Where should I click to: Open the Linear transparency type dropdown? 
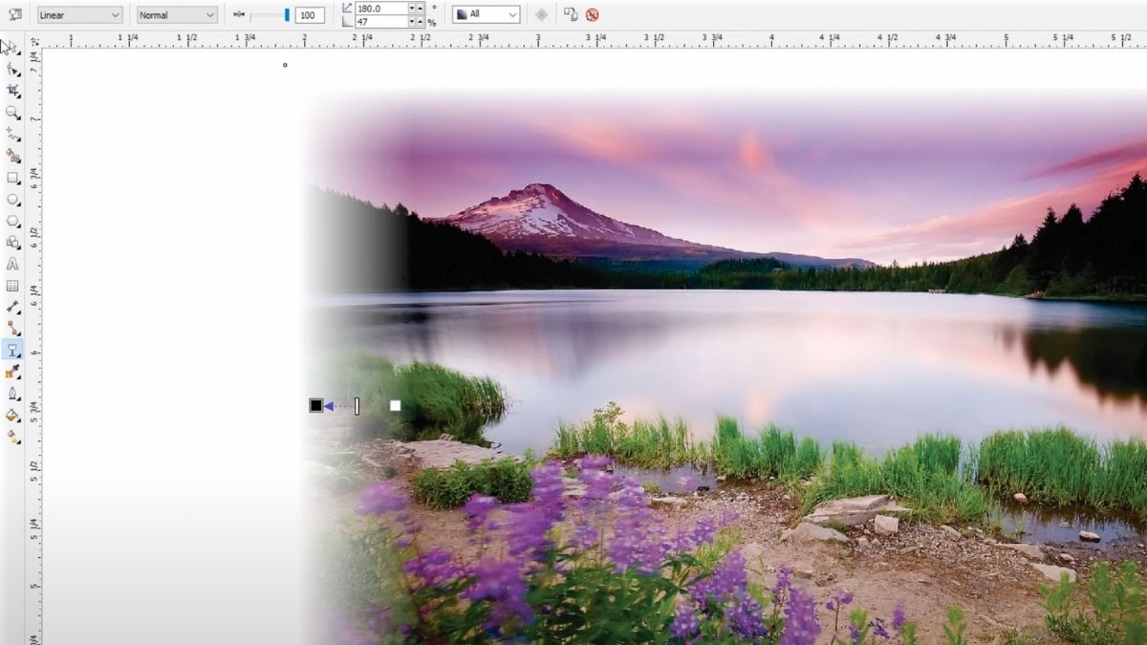(79, 14)
